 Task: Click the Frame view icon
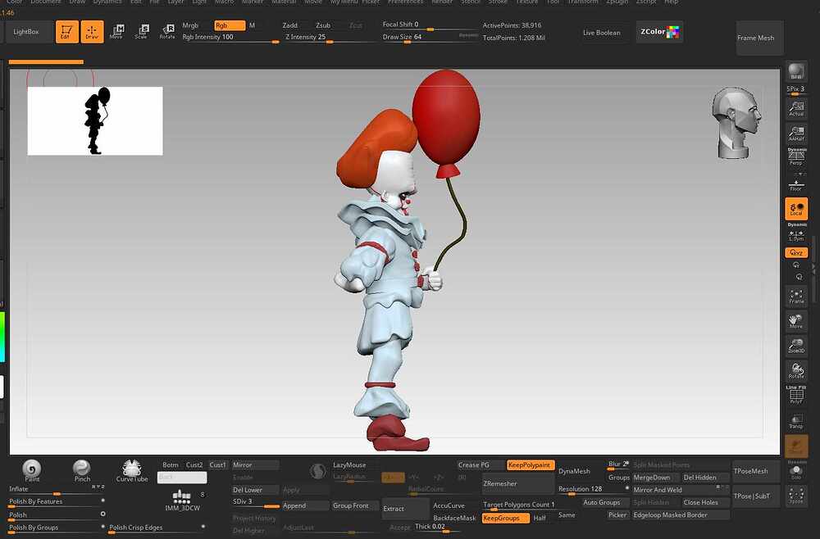pos(795,296)
